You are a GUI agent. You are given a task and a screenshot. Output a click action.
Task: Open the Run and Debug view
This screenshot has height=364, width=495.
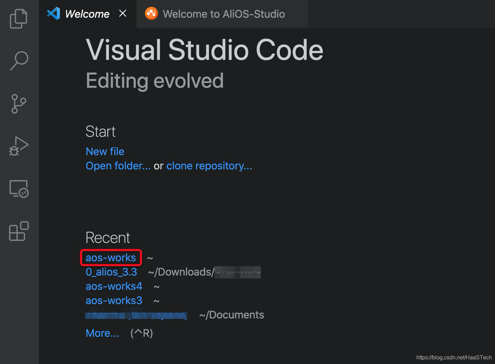click(19, 146)
